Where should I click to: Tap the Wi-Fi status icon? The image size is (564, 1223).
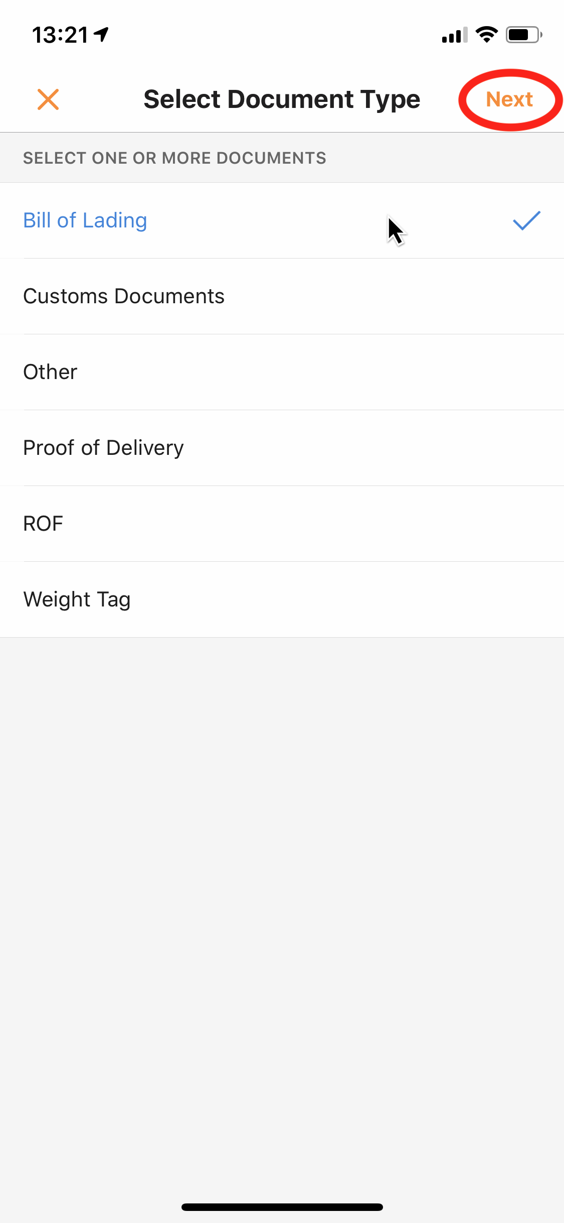coord(486,35)
